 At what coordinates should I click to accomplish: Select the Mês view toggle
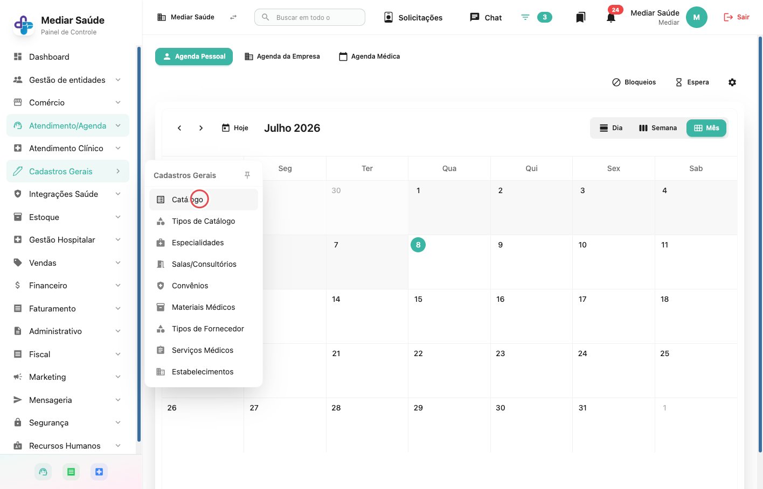point(706,128)
